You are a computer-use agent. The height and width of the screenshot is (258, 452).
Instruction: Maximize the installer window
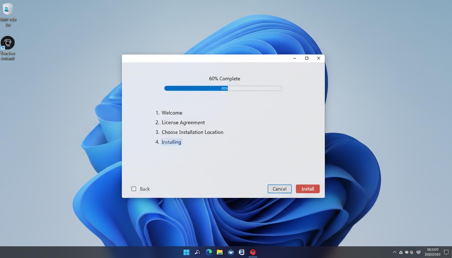point(307,58)
